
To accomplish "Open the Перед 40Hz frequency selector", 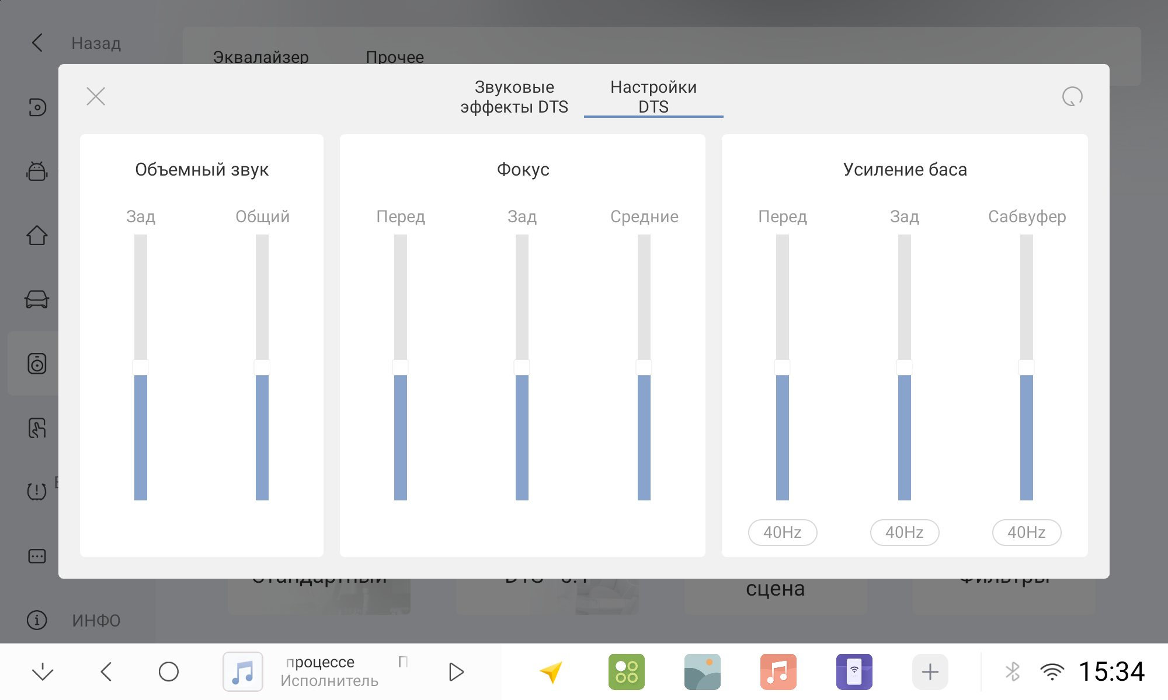I will [783, 533].
